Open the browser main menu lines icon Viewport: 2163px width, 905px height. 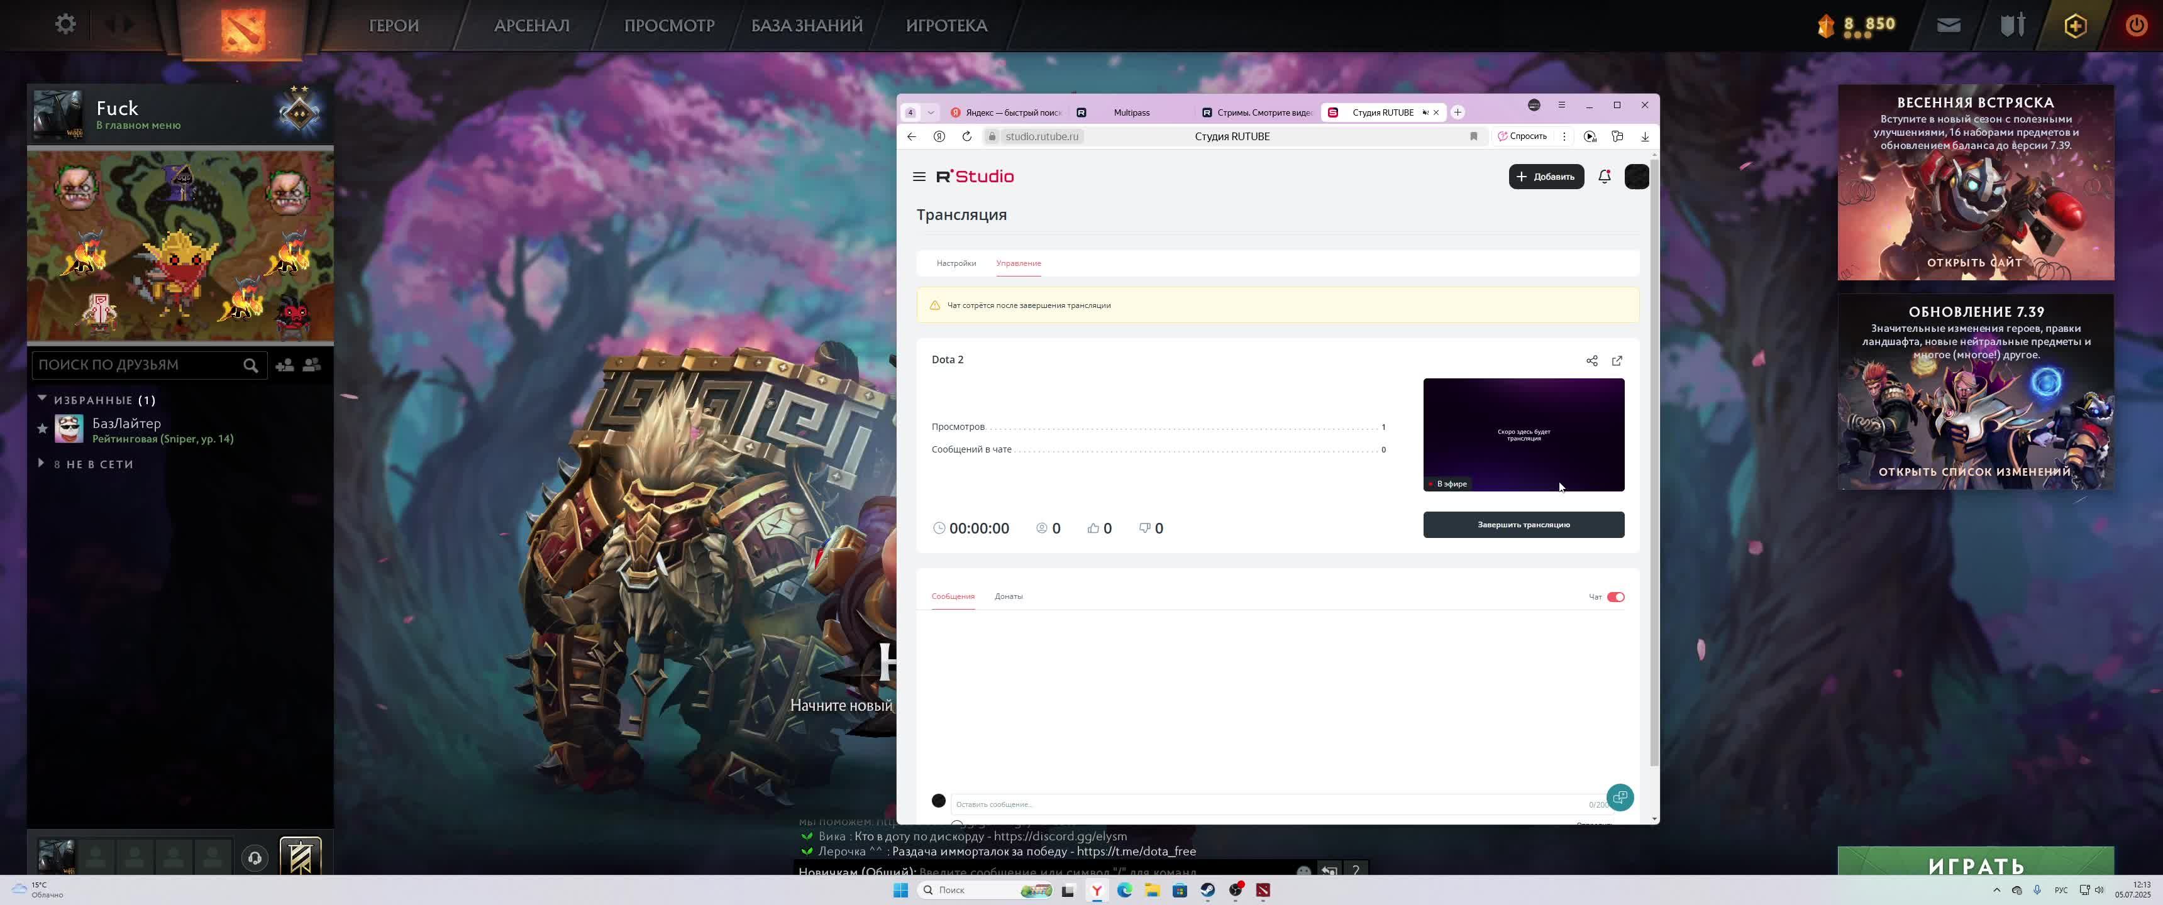point(1561,105)
